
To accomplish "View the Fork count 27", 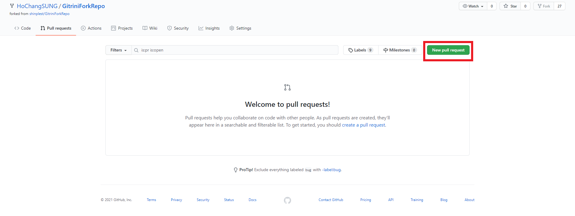I will (x=559, y=6).
